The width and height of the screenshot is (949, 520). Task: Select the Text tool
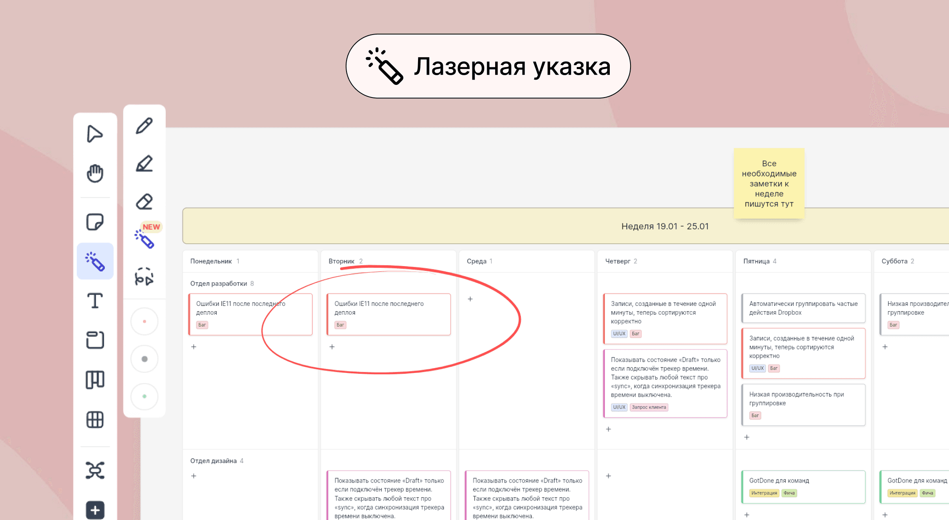[x=95, y=301]
